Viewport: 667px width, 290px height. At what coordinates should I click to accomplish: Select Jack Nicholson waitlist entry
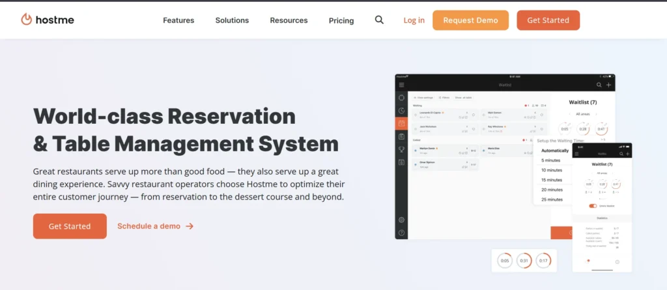point(446,128)
